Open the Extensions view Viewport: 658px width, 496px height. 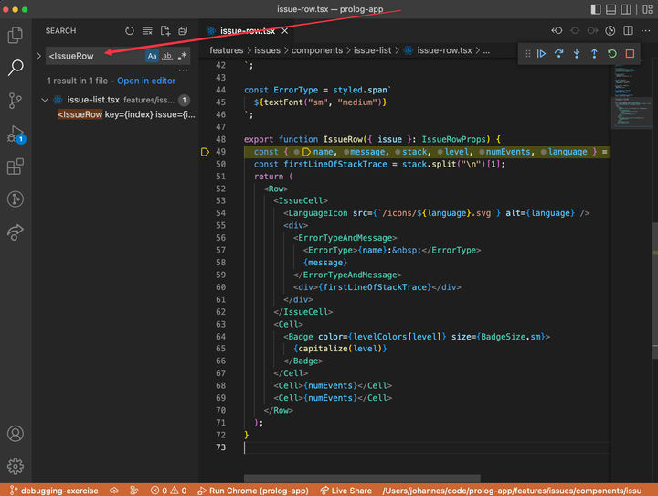pyautogui.click(x=16, y=167)
